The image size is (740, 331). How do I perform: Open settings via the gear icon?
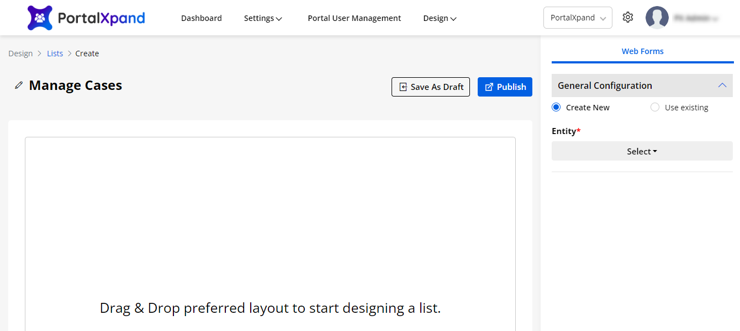click(627, 18)
